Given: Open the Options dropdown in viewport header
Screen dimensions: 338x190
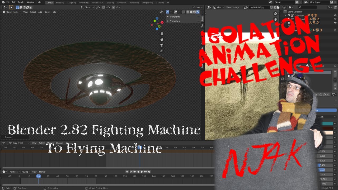Looking at the screenshot, I should [198, 7].
